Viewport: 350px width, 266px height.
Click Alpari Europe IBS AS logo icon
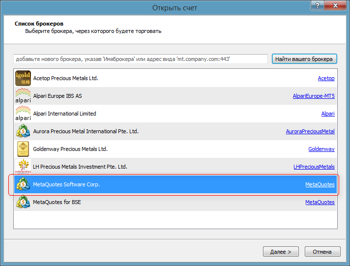tap(23, 96)
